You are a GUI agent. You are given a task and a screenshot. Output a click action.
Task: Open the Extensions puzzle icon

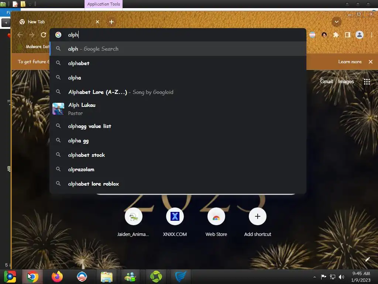(x=336, y=35)
